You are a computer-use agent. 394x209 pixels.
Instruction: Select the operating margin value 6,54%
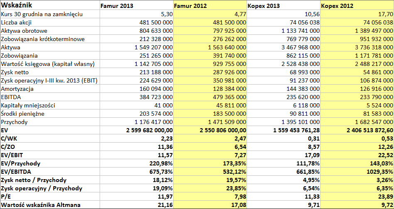[x=284, y=188]
